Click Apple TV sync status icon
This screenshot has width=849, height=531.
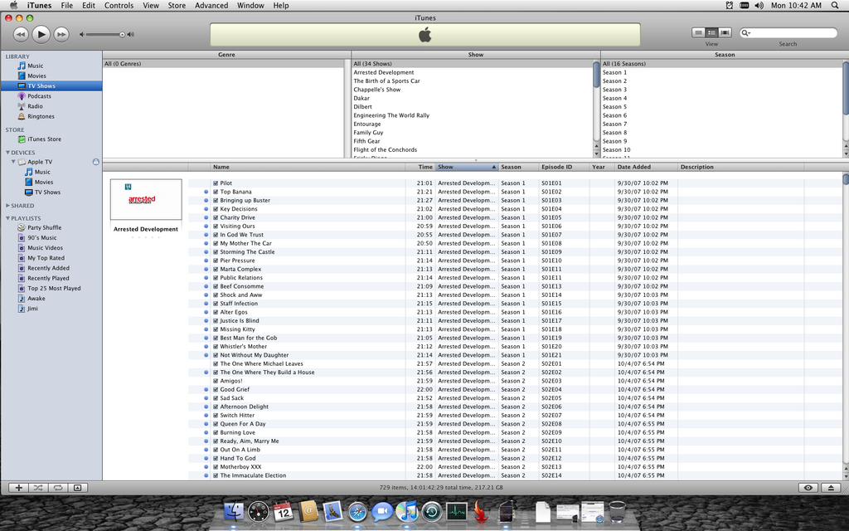[x=96, y=162]
